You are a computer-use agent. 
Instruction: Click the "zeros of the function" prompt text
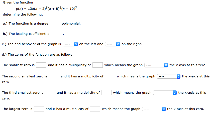click(x=38, y=55)
